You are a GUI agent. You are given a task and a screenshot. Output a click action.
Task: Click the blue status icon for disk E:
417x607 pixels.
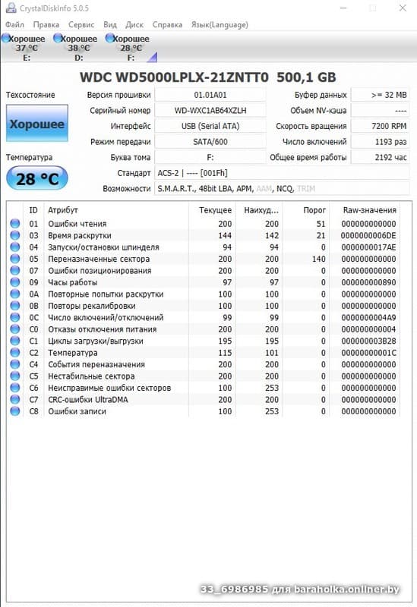(x=6, y=38)
